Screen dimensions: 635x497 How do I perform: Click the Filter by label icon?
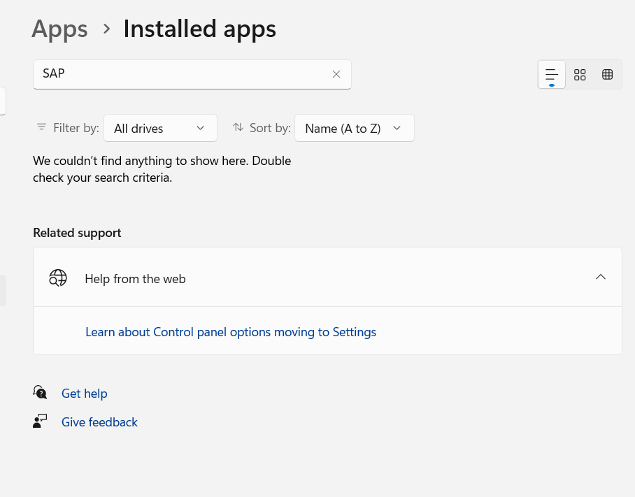pos(41,127)
